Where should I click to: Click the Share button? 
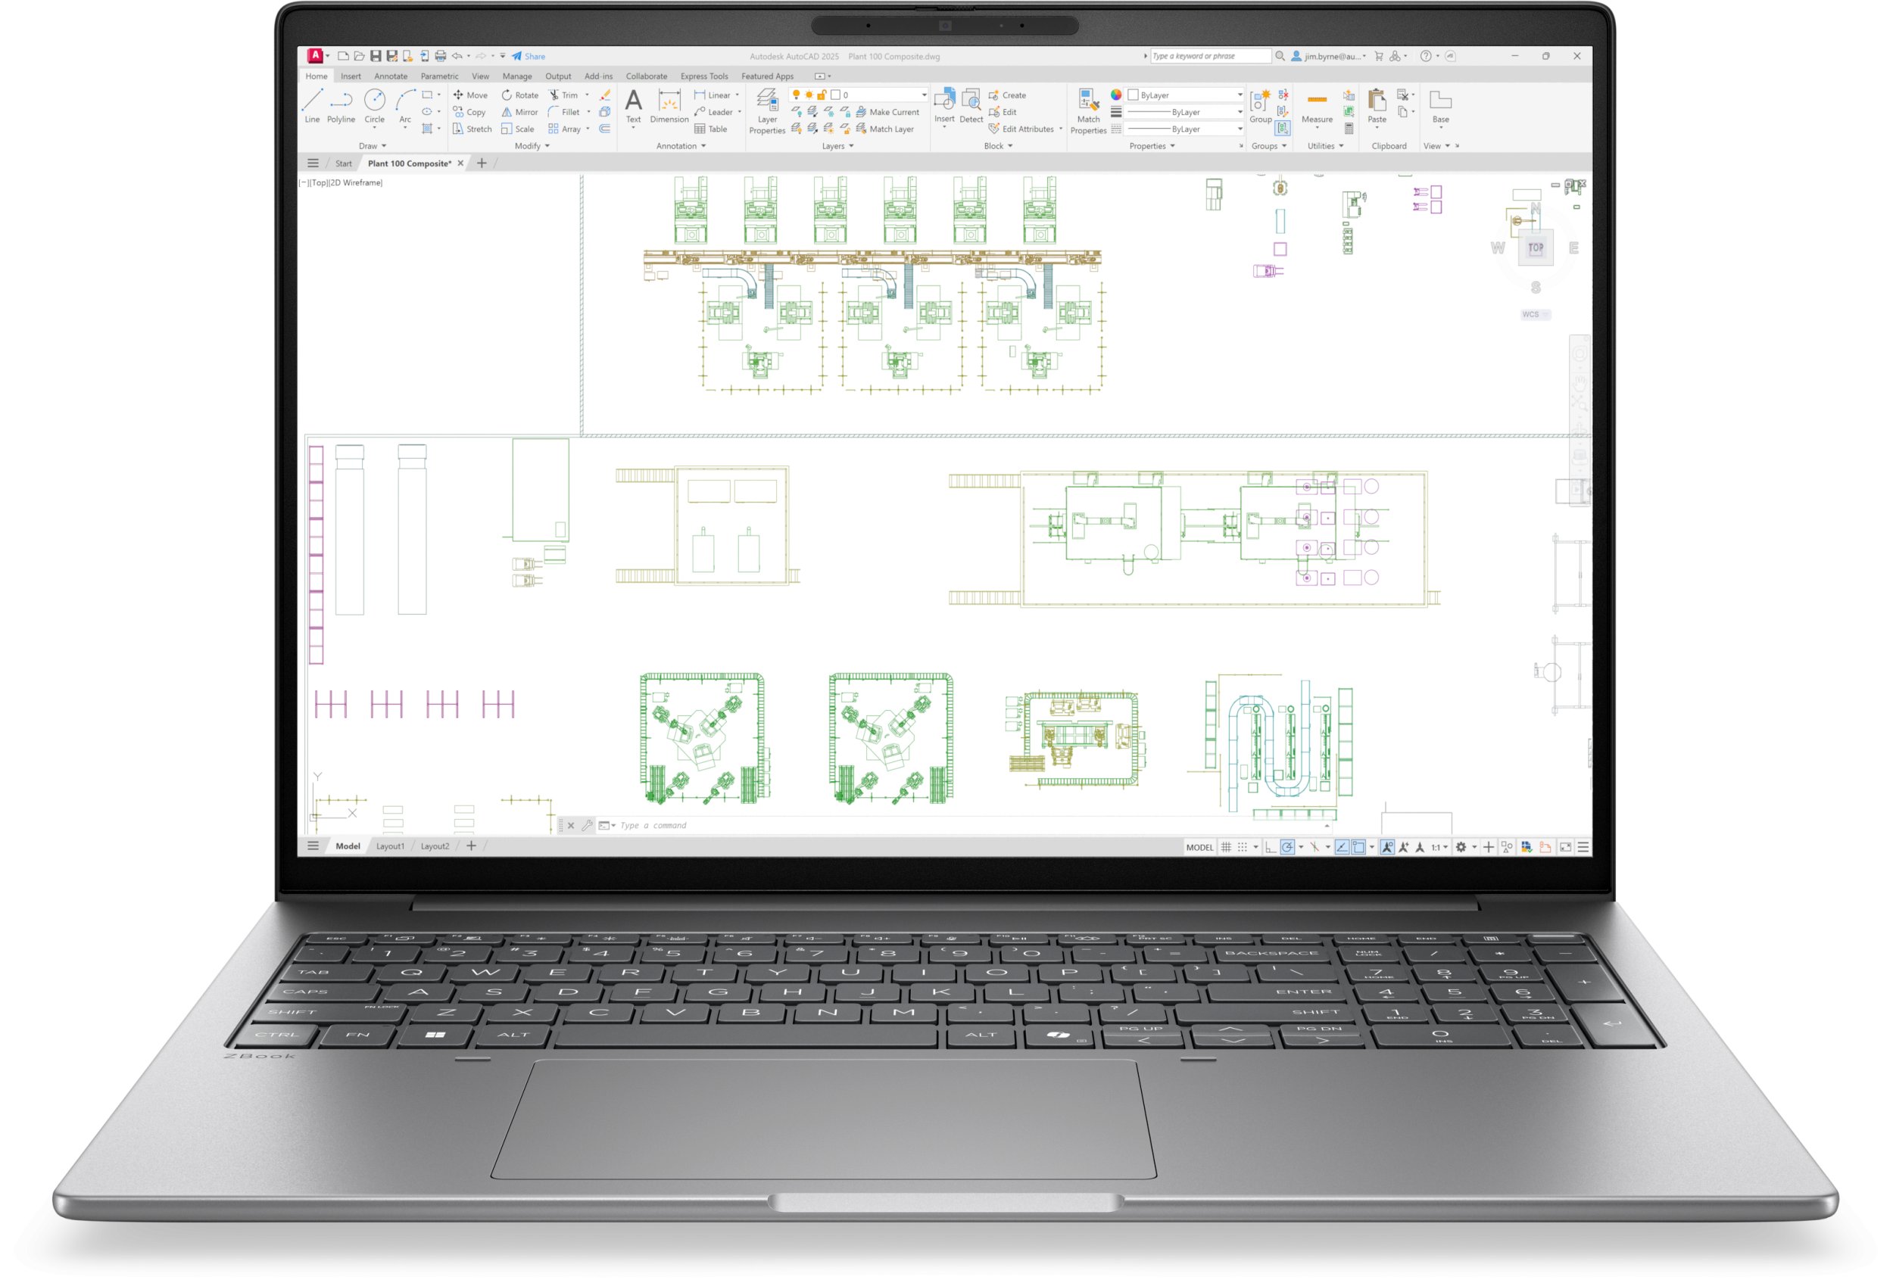point(529,56)
